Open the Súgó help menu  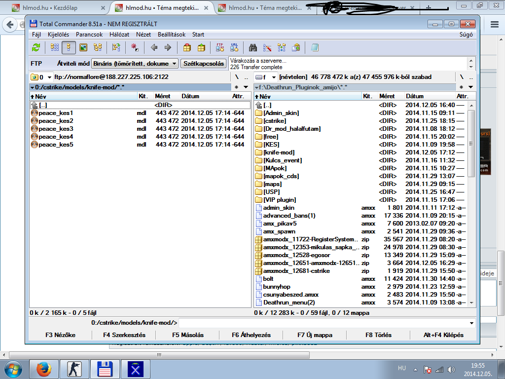pos(466,35)
